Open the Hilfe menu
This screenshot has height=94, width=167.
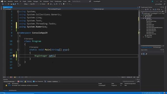(x=69, y=1)
